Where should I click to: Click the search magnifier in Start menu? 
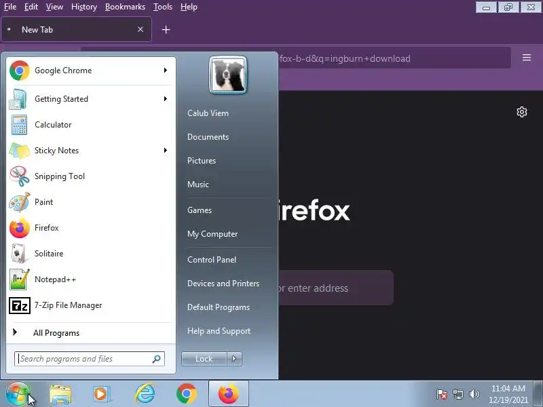tap(157, 359)
